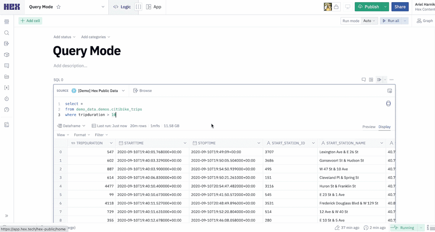
Task: Open the kernel Running status dropdown arrow
Action: pyautogui.click(x=421, y=228)
